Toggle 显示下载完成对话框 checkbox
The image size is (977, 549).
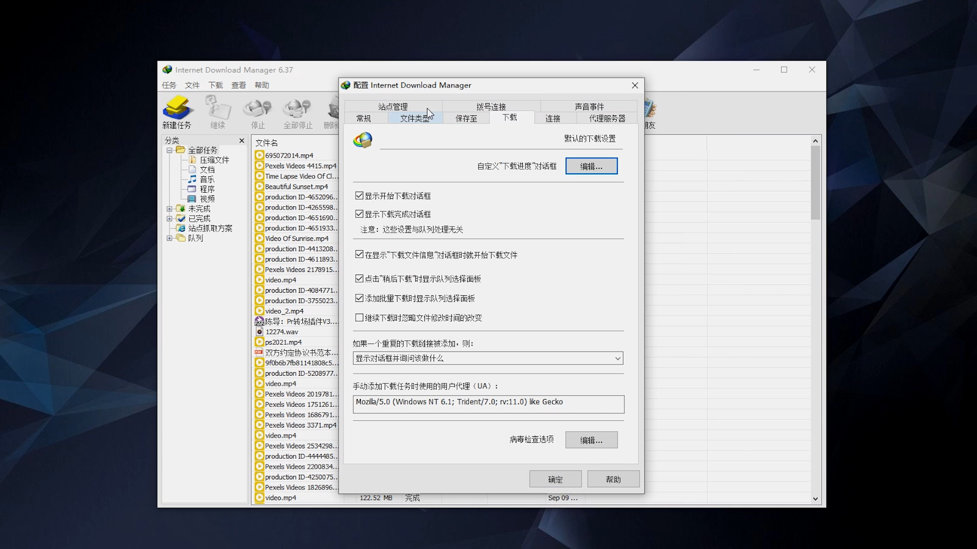click(359, 214)
